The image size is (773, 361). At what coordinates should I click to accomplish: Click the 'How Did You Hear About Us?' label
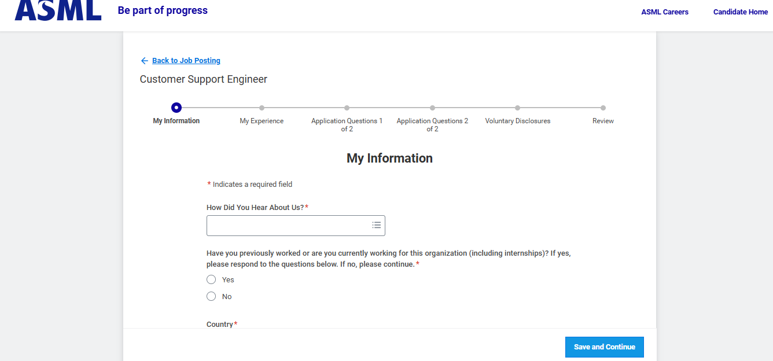pyautogui.click(x=257, y=207)
